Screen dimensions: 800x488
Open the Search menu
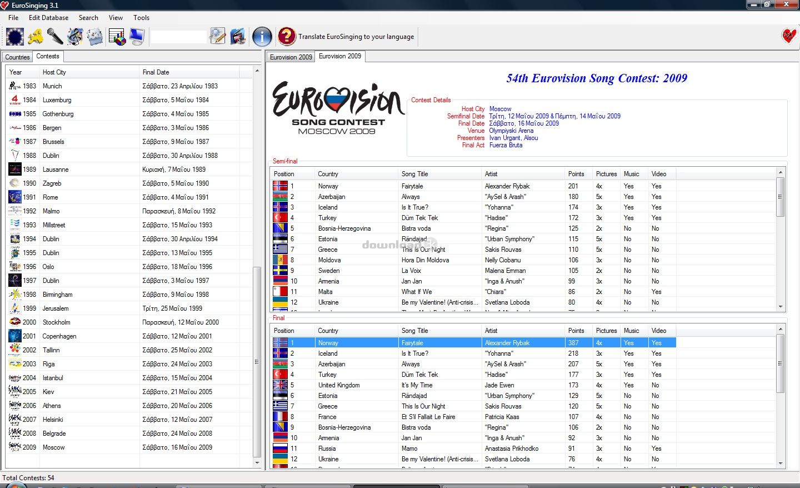[x=88, y=18]
